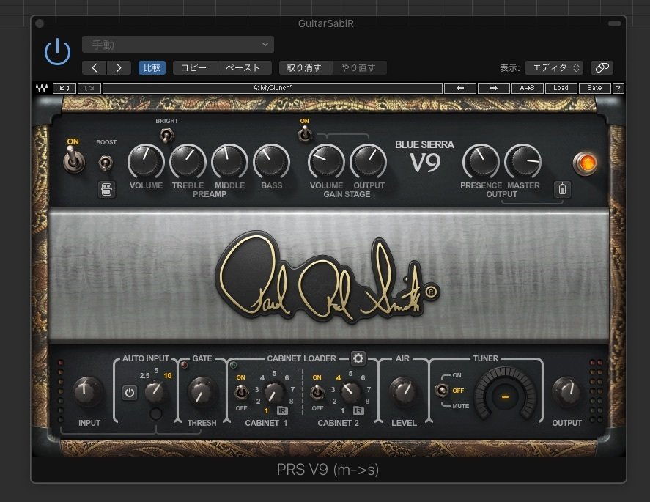Click the stompbox pedal icon under BOOST
Image resolution: width=650 pixels, height=502 pixels.
click(106, 190)
